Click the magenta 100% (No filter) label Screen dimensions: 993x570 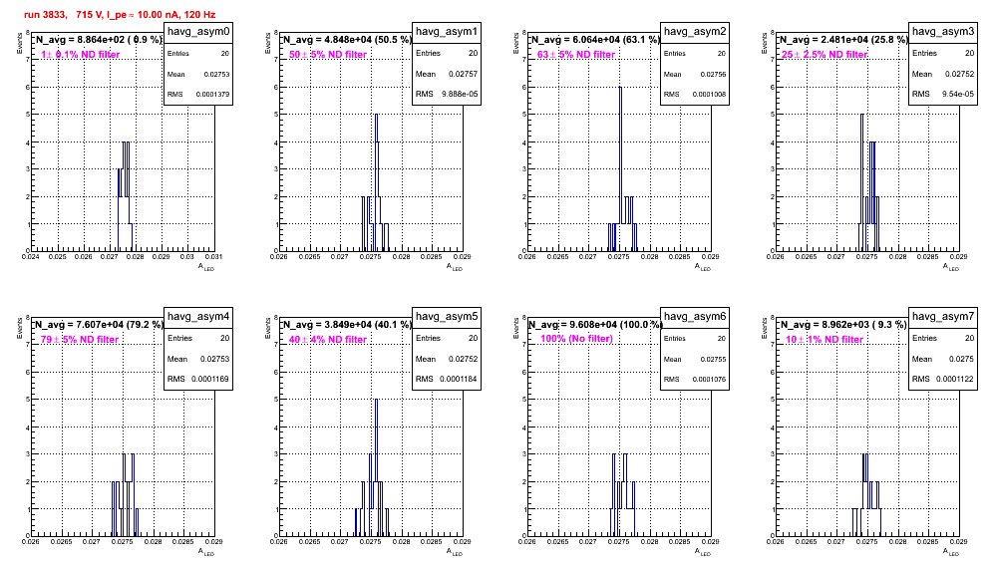point(577,339)
